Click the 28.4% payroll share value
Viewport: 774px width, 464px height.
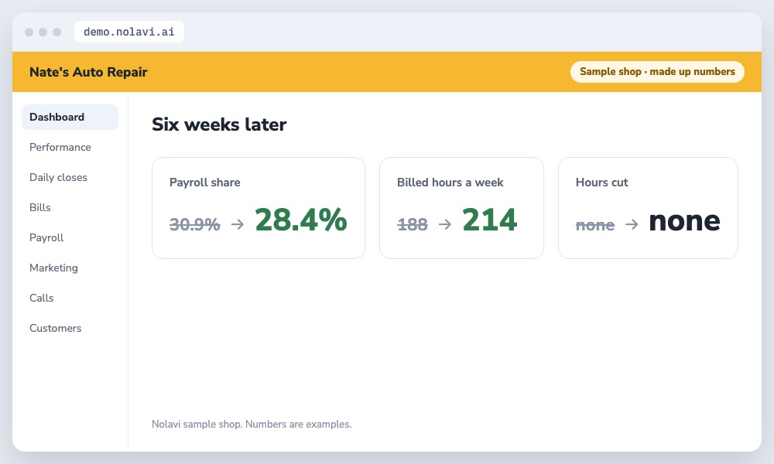[x=300, y=220]
